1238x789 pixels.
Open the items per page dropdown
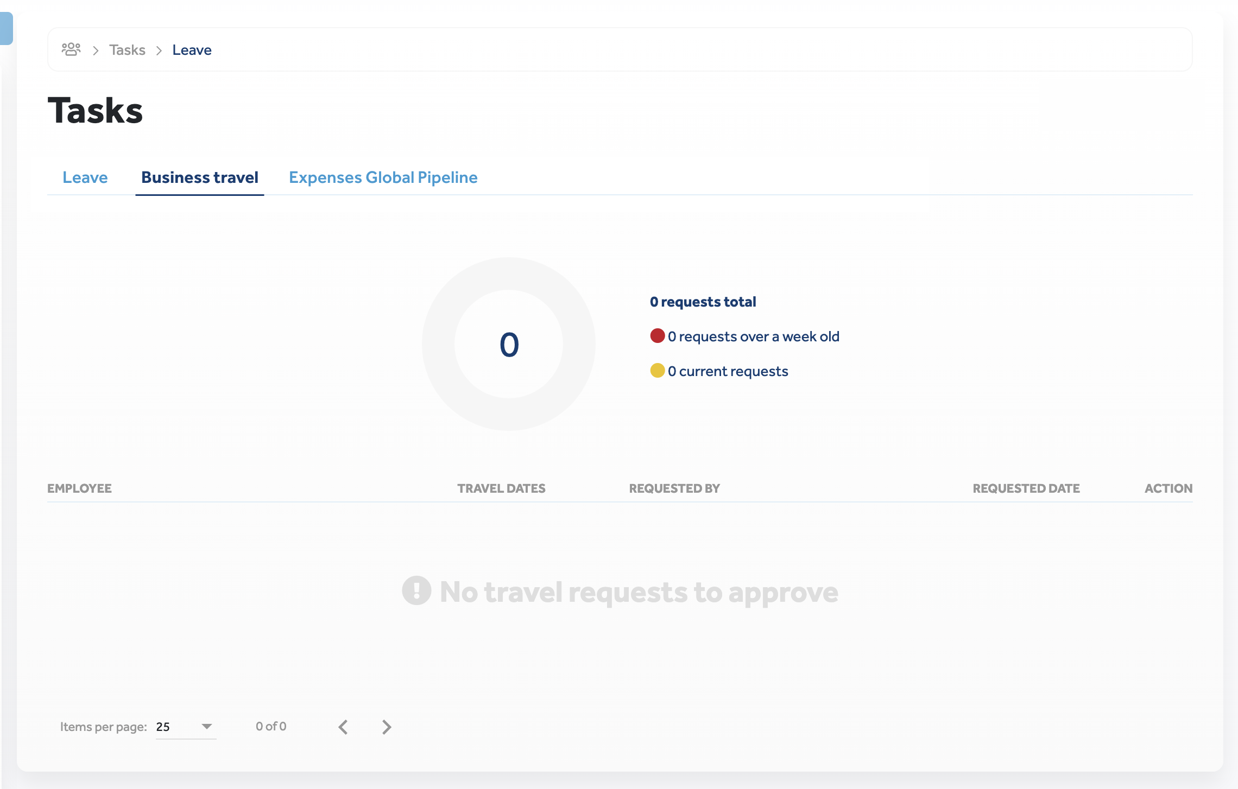185,727
